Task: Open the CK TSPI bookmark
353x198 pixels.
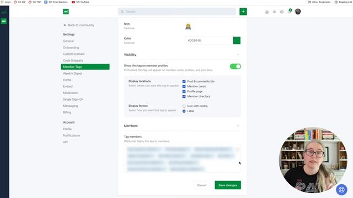Action: point(35,2)
